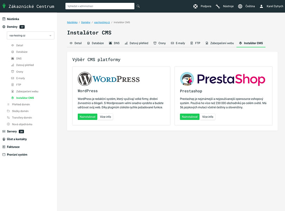Click the Podpora lifebuoy icon
Viewport: 285px width, 211px height.
coord(195,6)
